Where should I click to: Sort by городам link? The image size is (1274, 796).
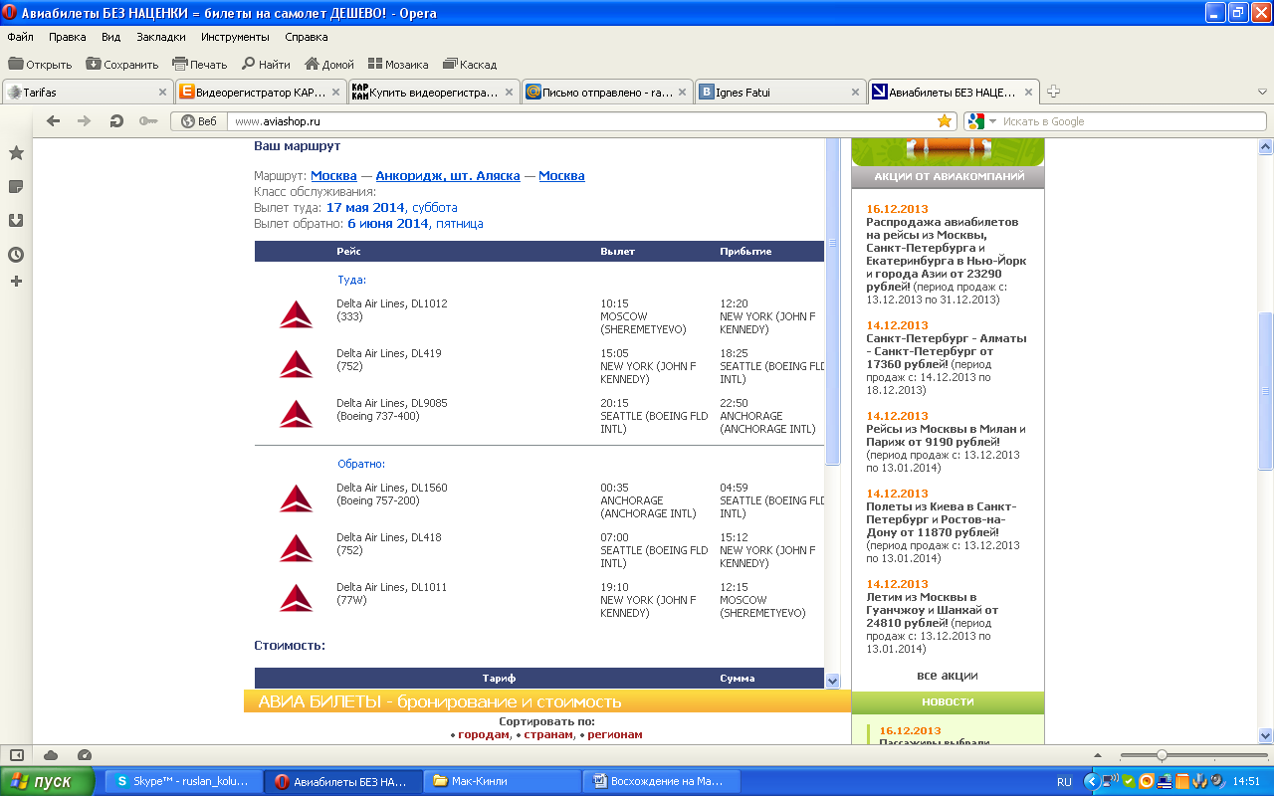[483, 735]
